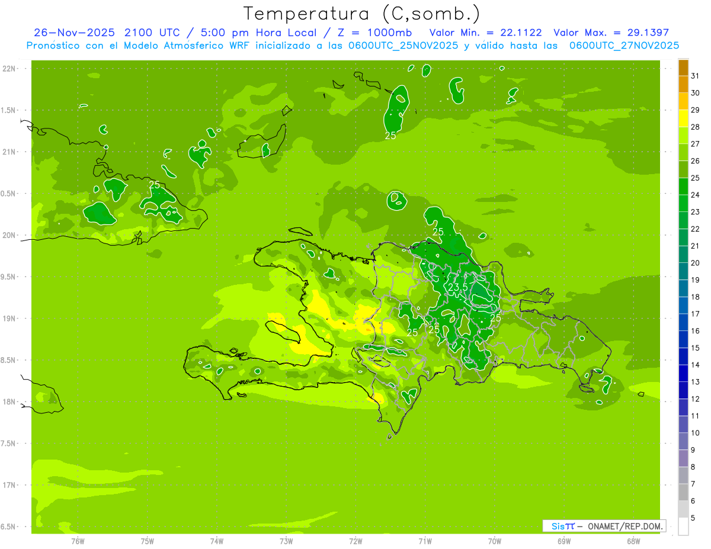The height and width of the screenshot is (549, 711).
Task: Click 'Valor Min. = 22.1122' text
Action: click(x=485, y=33)
